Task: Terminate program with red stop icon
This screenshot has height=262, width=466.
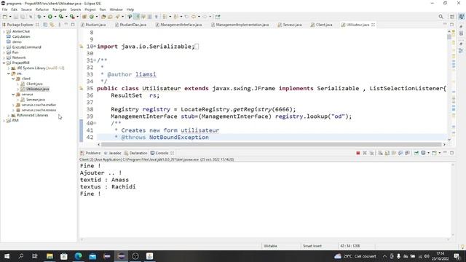Action: pyautogui.click(x=358, y=153)
